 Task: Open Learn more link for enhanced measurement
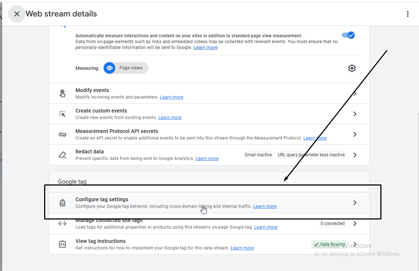(x=205, y=47)
